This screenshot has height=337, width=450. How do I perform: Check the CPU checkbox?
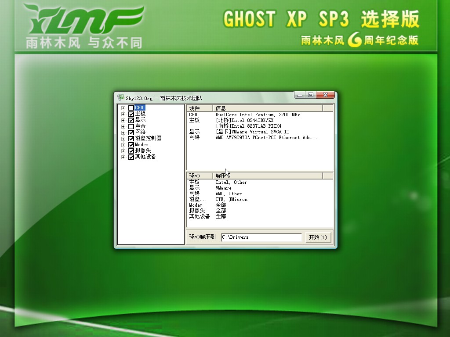(131, 108)
